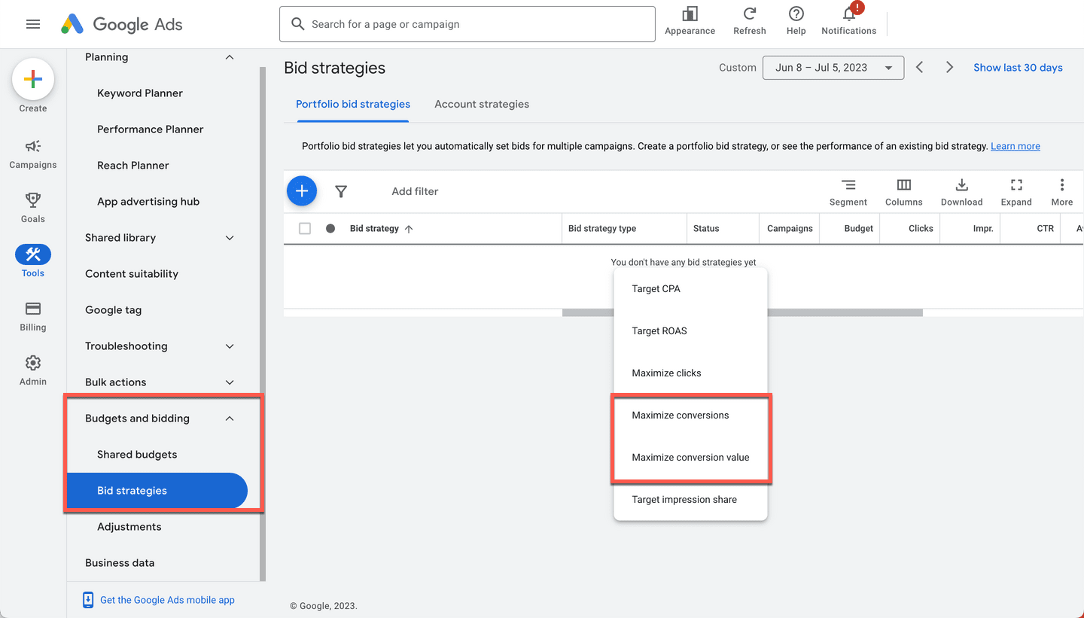Open Google tag page
The image size is (1084, 618).
114,310
